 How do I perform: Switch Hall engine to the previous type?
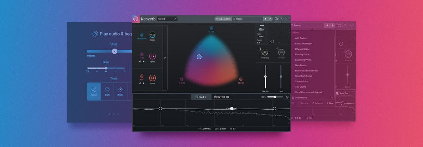[139, 83]
